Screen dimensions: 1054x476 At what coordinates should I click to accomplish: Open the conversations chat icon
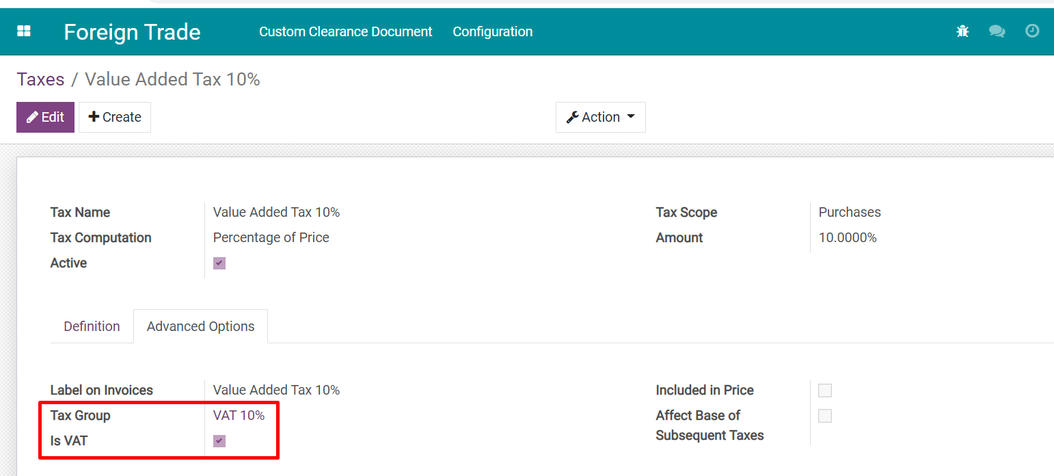(997, 31)
